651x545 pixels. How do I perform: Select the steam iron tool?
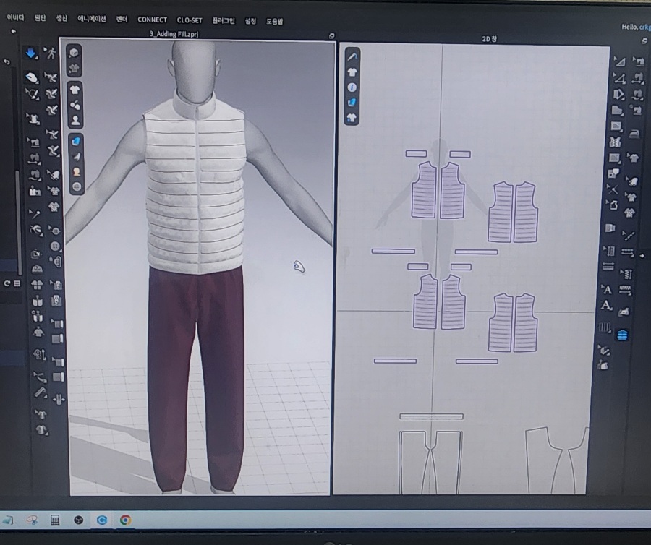(x=634, y=134)
